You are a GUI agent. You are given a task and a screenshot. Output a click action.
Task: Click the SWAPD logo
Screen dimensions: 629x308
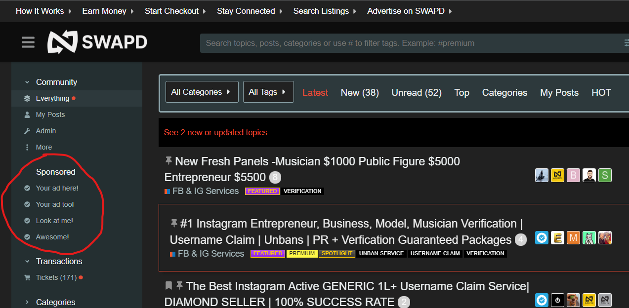coord(97,42)
